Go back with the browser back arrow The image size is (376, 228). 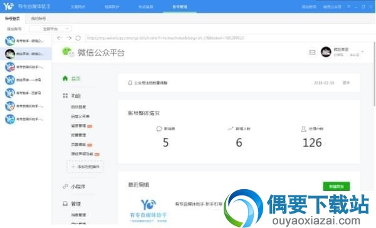(x=60, y=38)
